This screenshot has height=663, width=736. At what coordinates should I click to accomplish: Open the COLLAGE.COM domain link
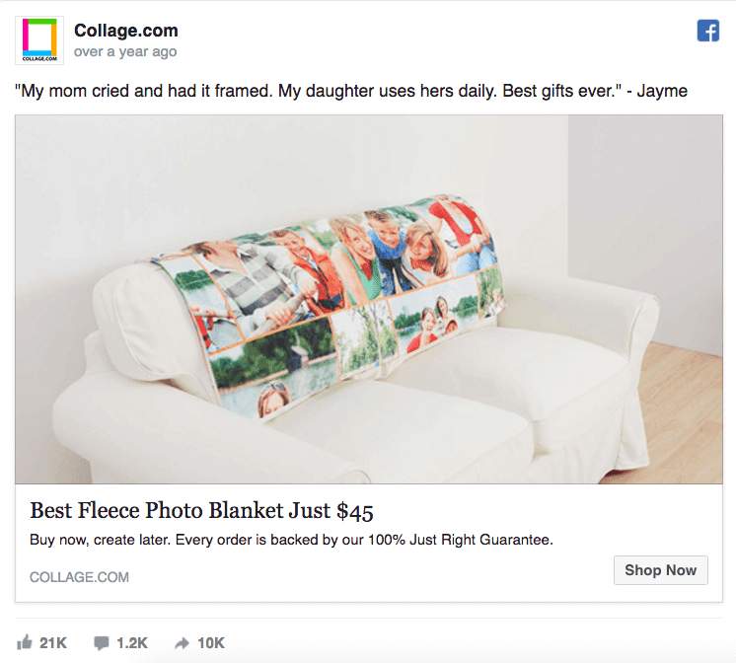(79, 576)
